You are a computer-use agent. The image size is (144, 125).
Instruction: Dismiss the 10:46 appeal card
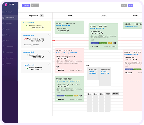click(x=49, y=35)
